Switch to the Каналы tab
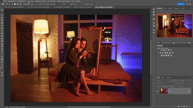The height and width of the screenshot is (108, 193). click(x=163, y=77)
